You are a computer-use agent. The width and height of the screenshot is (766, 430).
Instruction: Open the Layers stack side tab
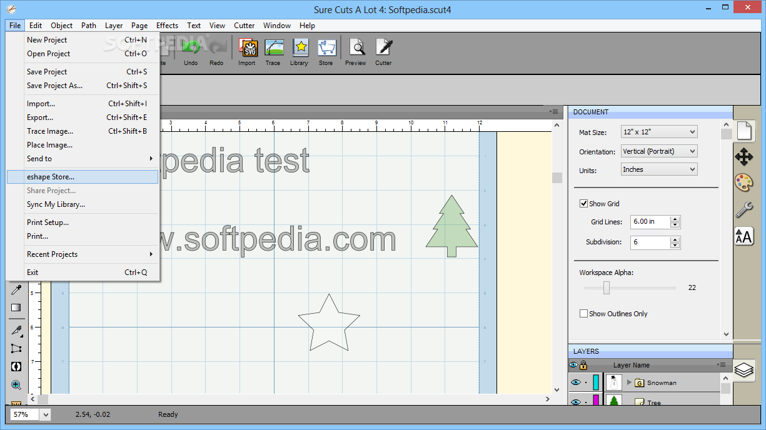point(744,370)
